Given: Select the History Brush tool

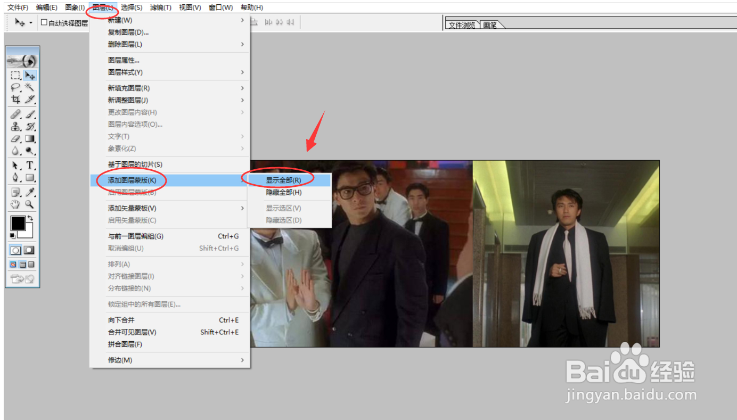Looking at the screenshot, I should coord(30,126).
